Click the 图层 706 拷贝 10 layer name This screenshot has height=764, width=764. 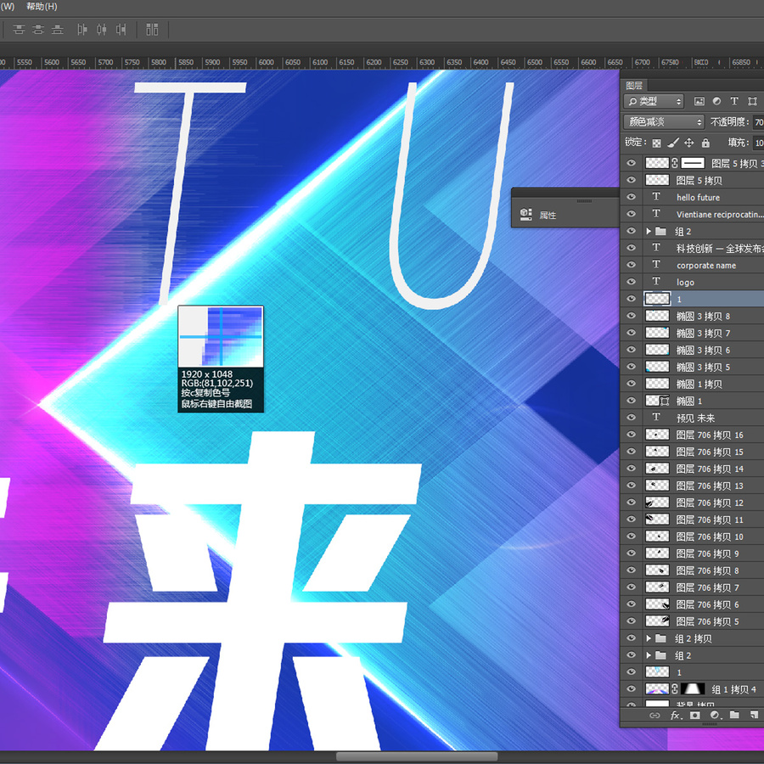710,536
